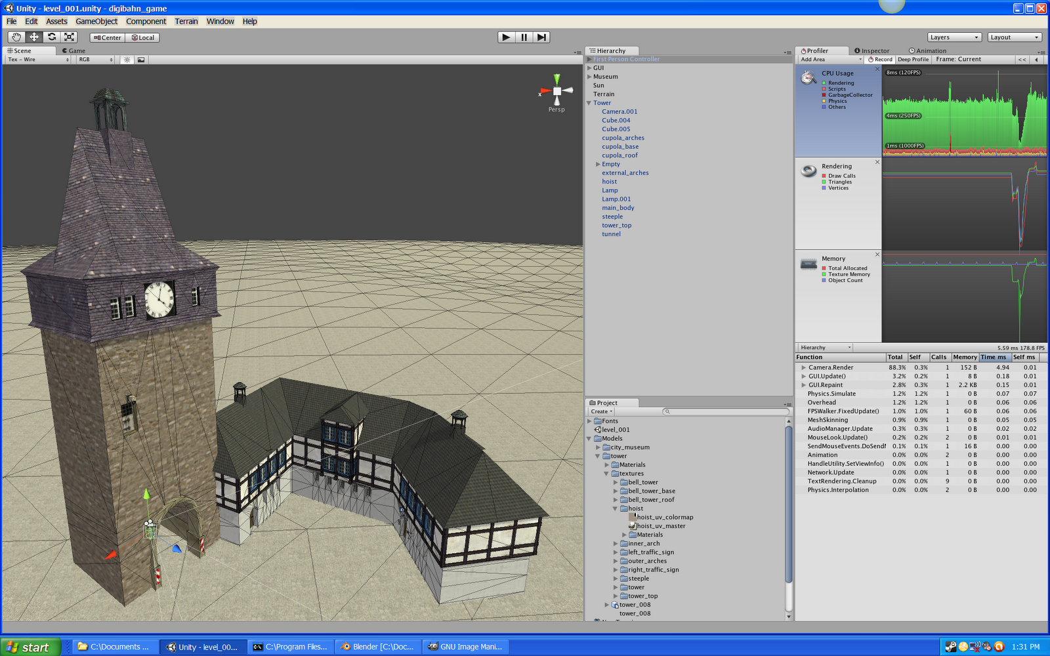Image resolution: width=1050 pixels, height=656 pixels.
Task: Select the Rotate tool
Action: pyautogui.click(x=52, y=37)
